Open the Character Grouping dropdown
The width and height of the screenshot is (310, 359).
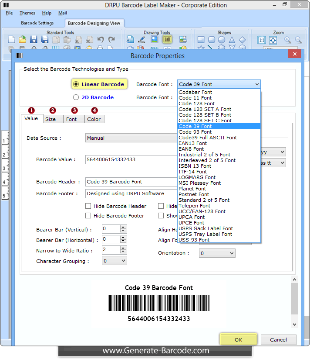pyautogui.click(x=115, y=261)
